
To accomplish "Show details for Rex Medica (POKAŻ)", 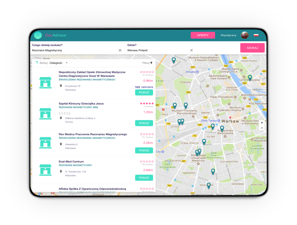I will (x=144, y=151).
